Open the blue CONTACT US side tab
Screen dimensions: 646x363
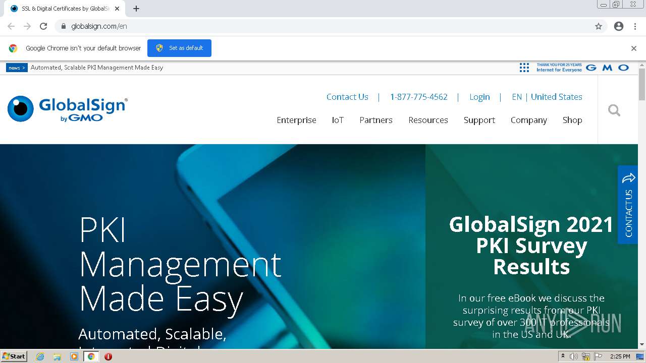(x=628, y=205)
